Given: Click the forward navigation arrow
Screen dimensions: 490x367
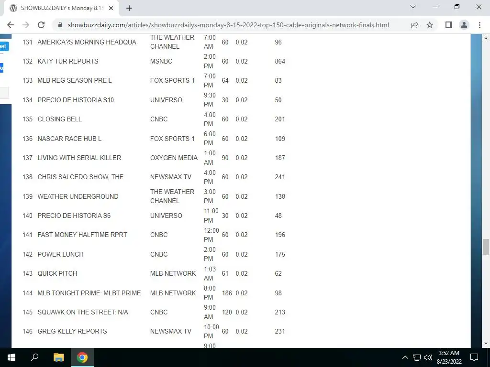Looking at the screenshot, I should click(x=26, y=25).
